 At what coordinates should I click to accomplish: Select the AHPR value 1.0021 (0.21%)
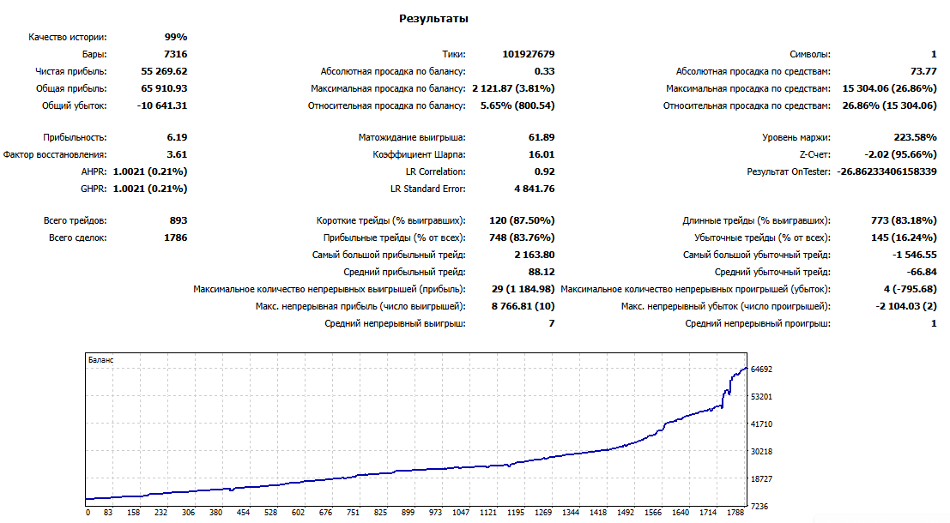tap(150, 171)
